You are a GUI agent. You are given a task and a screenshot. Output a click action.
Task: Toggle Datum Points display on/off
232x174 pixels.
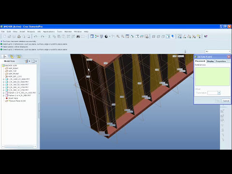click(189, 37)
